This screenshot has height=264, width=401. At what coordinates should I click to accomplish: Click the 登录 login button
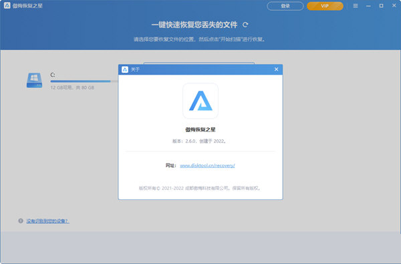tap(285, 6)
